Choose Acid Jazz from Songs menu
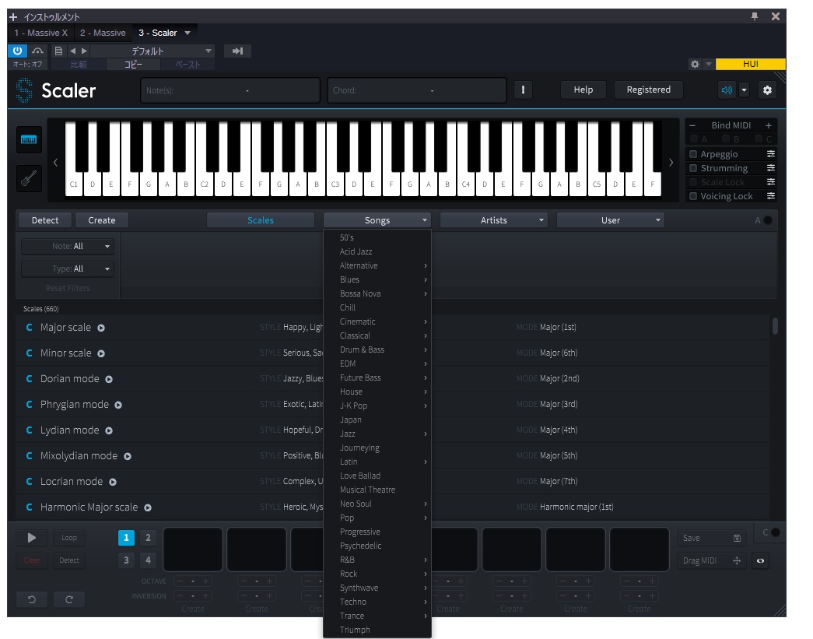This screenshot has width=813, height=639. click(x=377, y=251)
